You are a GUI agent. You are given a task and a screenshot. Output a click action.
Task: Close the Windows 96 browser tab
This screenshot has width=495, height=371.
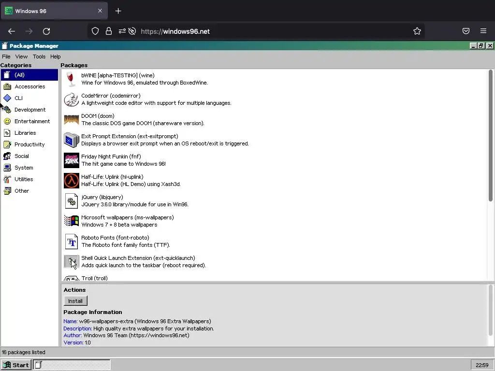click(100, 11)
